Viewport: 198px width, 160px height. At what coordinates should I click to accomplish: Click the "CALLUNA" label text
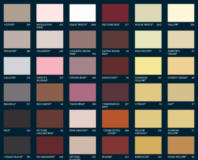pyautogui.click(x=10, y=78)
